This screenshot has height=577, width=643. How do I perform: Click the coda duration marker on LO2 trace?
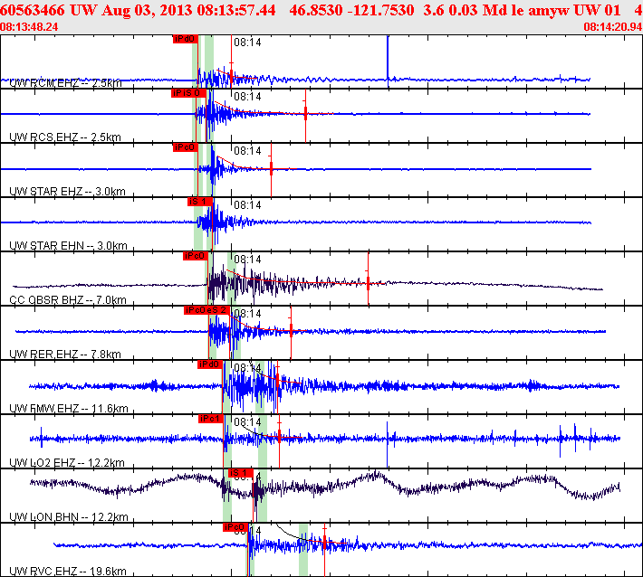279,438
